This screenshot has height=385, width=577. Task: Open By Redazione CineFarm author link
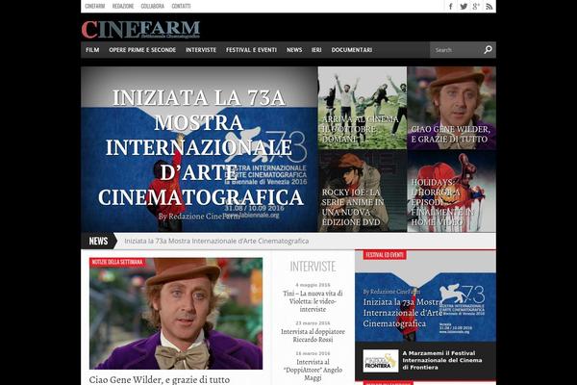point(199,217)
